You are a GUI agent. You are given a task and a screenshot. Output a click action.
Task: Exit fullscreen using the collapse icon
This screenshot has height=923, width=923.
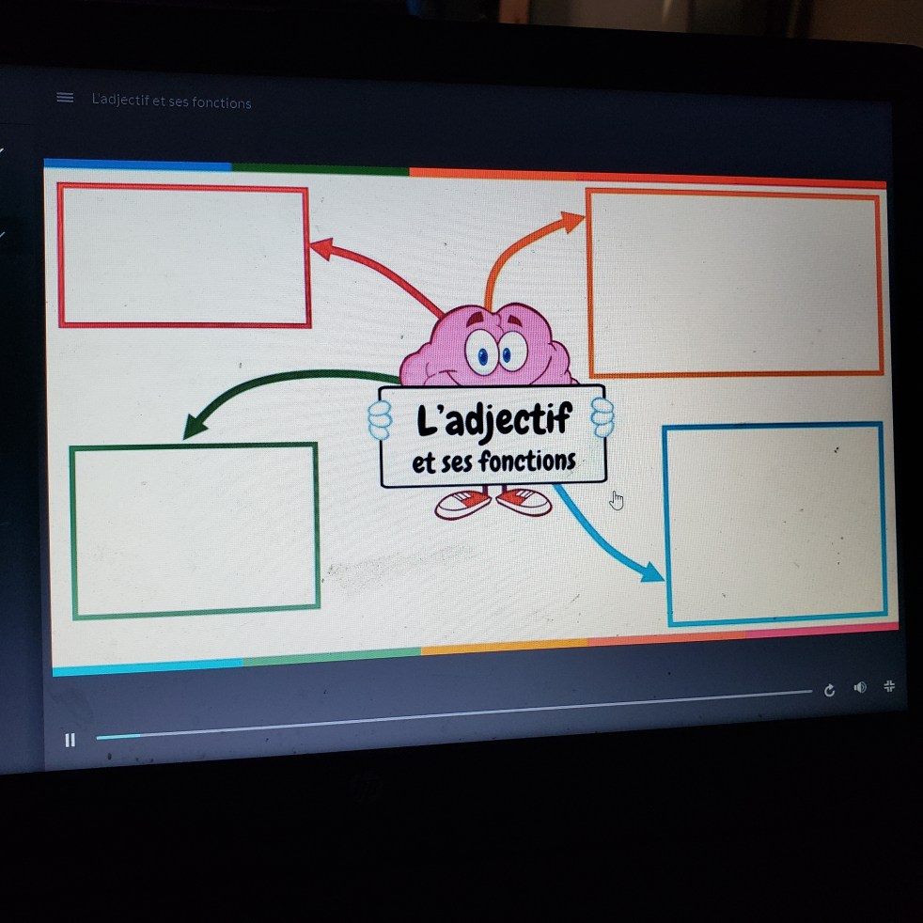click(x=889, y=686)
